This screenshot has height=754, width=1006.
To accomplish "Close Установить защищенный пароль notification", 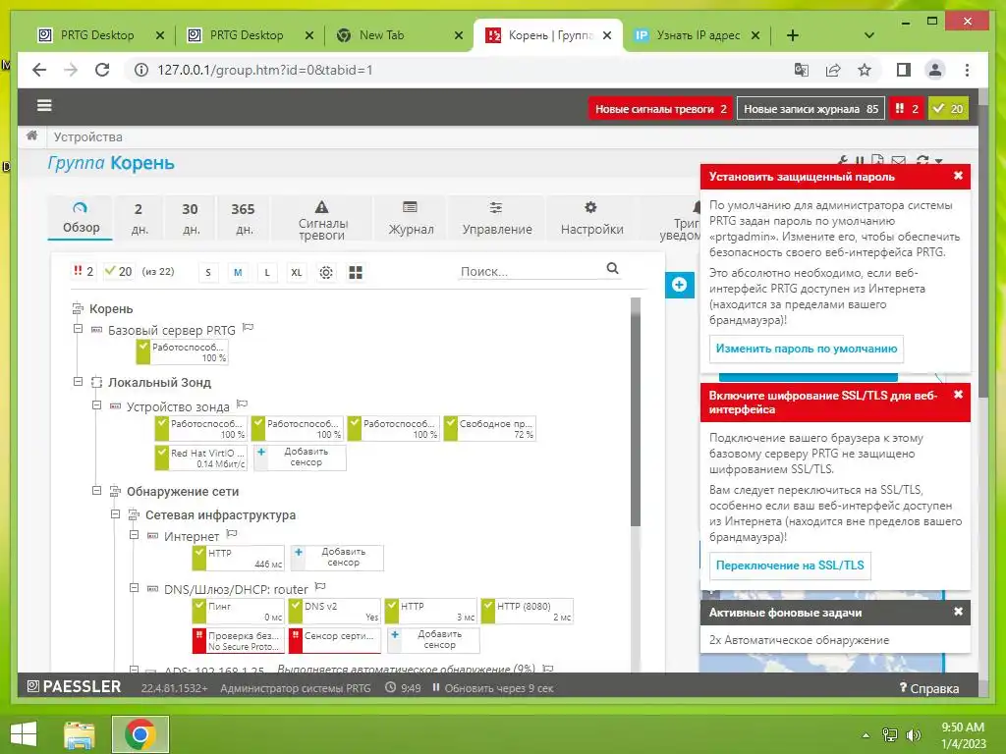I will pos(958,176).
